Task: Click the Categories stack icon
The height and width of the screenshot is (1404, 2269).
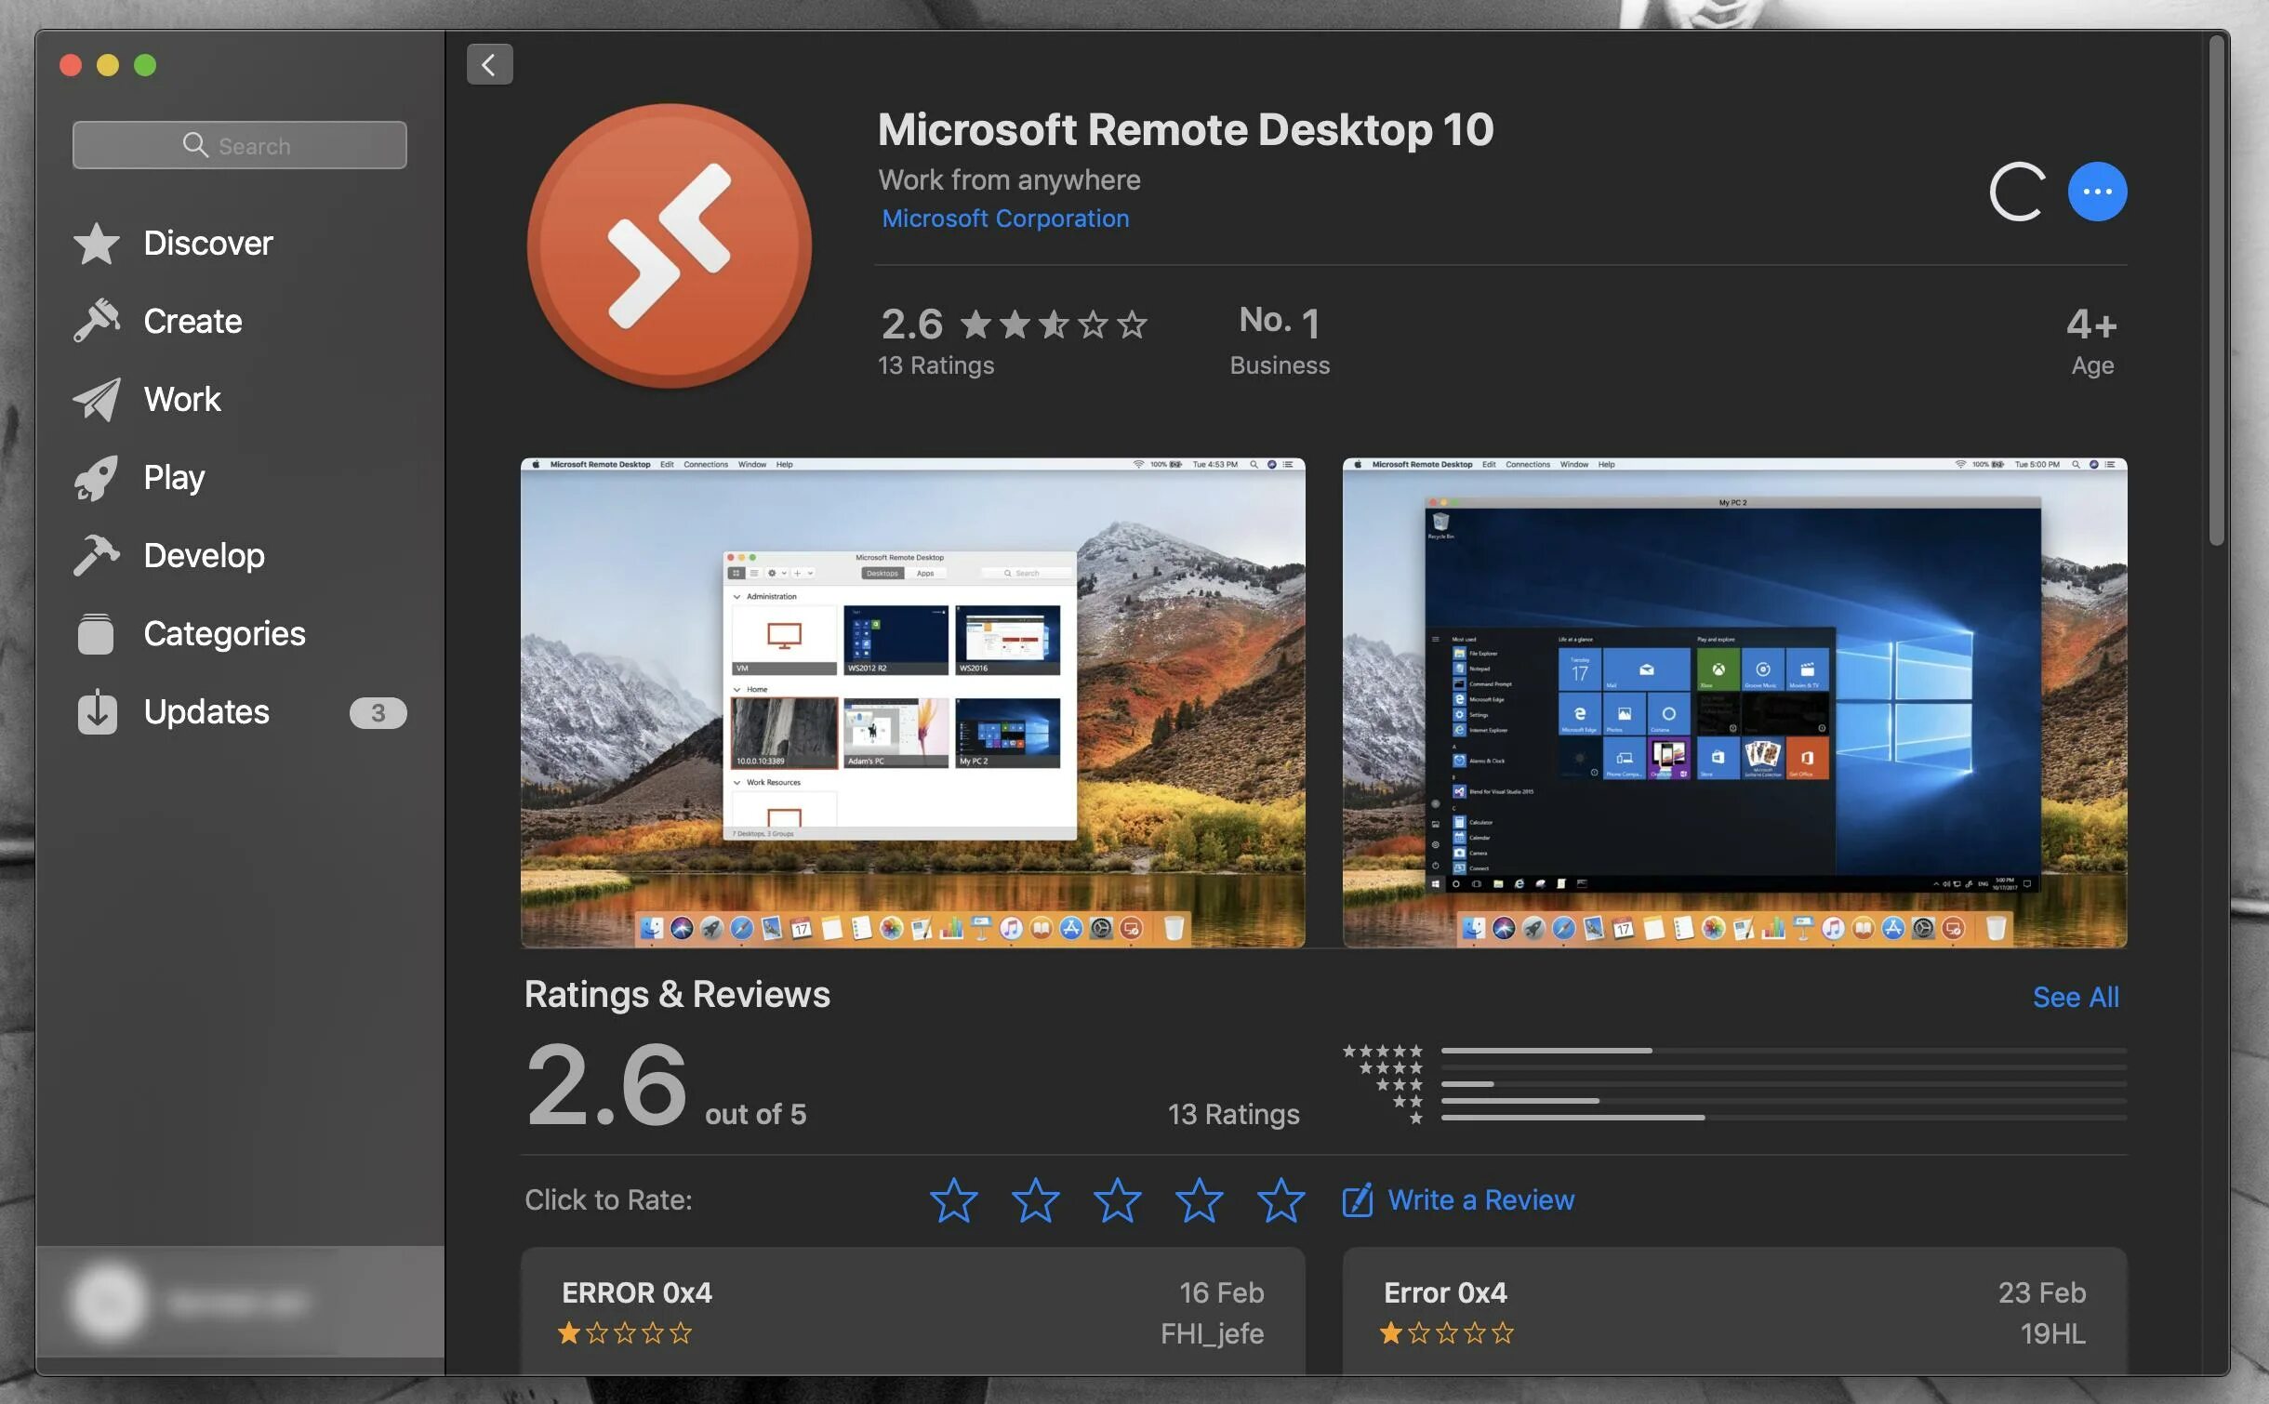Action: [x=97, y=634]
